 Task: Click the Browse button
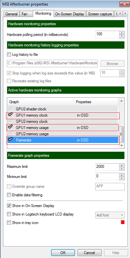[x=112, y=63]
